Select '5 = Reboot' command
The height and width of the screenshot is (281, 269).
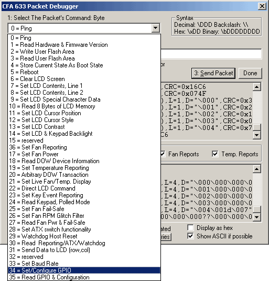[84, 72]
